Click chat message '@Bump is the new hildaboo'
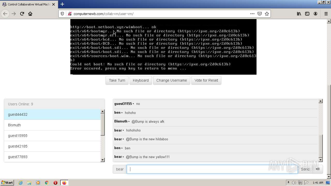Image resolution: width=331 pixels, height=186 pixels. [x=147, y=139]
